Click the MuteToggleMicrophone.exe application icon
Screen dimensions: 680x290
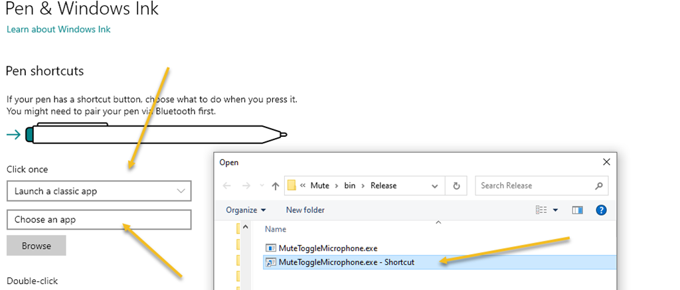[271, 248]
